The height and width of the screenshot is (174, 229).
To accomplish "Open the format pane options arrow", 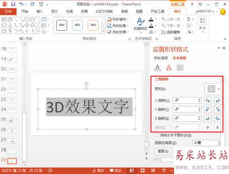I will coord(219,48).
